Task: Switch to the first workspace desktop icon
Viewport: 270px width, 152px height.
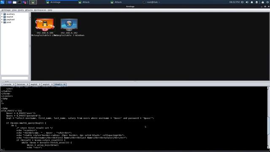Action: 10,2
